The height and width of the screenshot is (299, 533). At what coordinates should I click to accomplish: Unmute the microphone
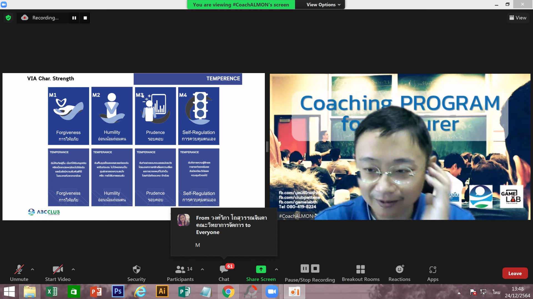(19, 273)
